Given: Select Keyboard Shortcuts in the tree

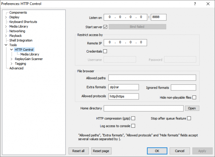Looking at the screenshot, I should (23, 22).
